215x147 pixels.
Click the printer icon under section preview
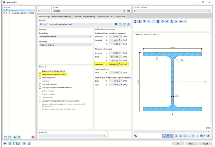pos(201,136)
